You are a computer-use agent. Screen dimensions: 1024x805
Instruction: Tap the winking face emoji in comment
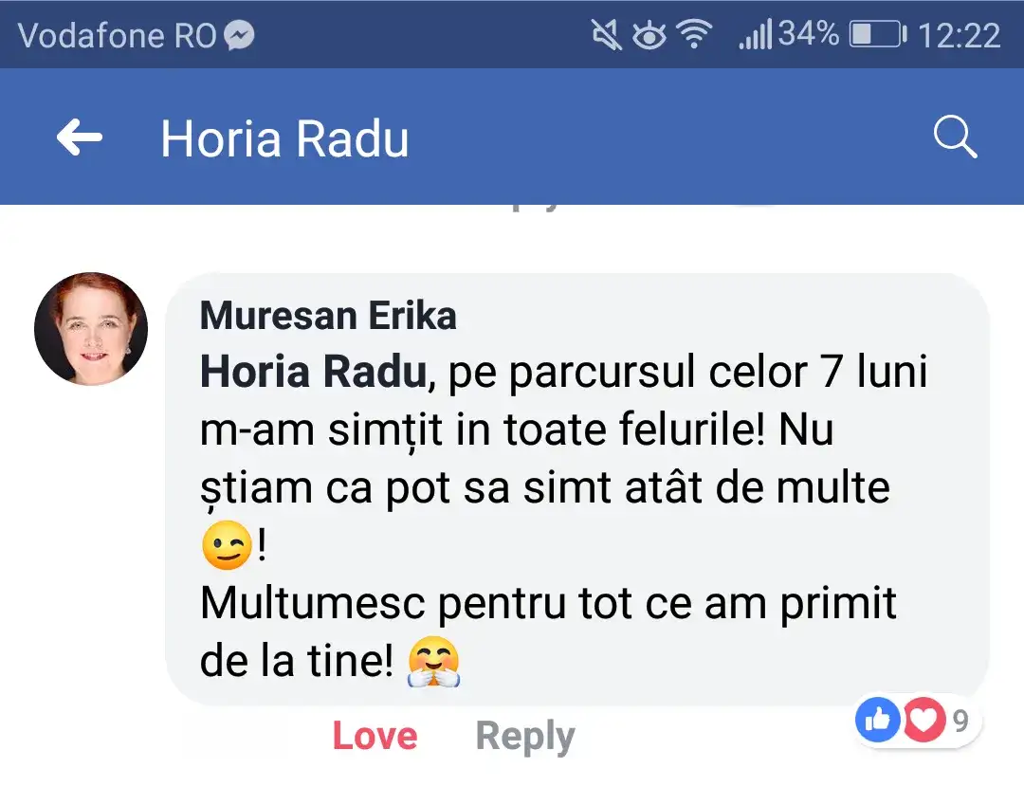coord(227,547)
